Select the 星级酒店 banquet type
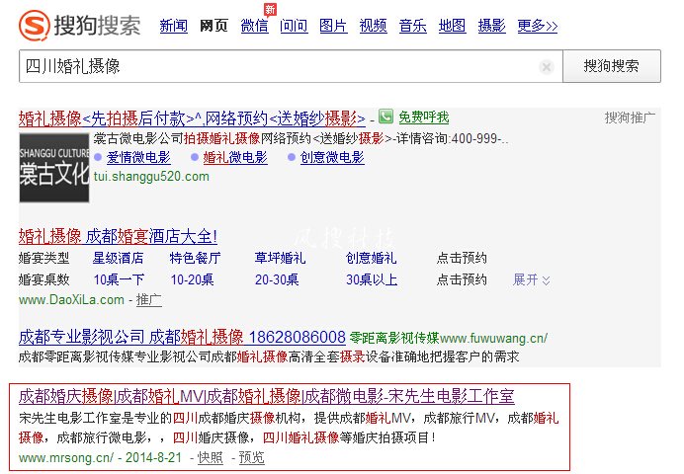 pos(117,259)
